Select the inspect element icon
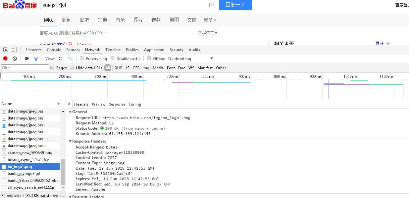The height and width of the screenshot is (198, 409). coord(6,50)
